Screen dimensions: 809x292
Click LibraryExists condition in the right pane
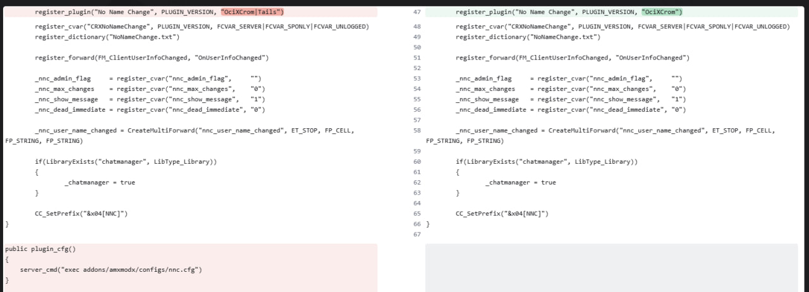coord(546,162)
